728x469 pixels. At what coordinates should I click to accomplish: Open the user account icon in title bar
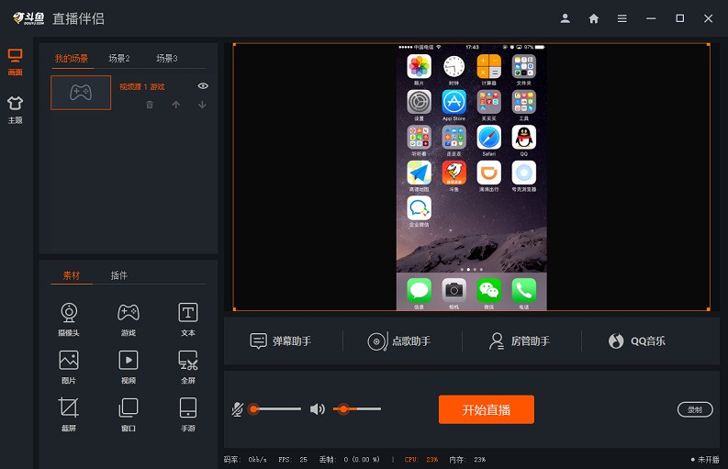coord(565,18)
